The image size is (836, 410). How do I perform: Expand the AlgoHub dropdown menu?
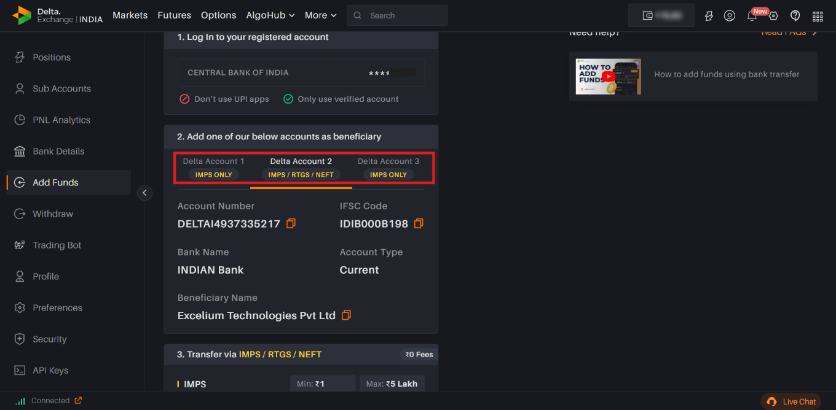pos(270,15)
